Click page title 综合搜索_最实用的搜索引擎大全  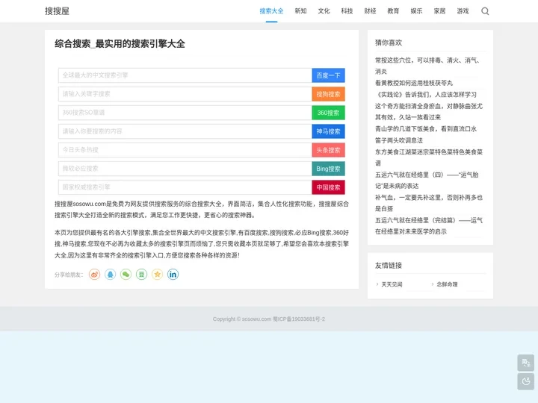(120, 44)
